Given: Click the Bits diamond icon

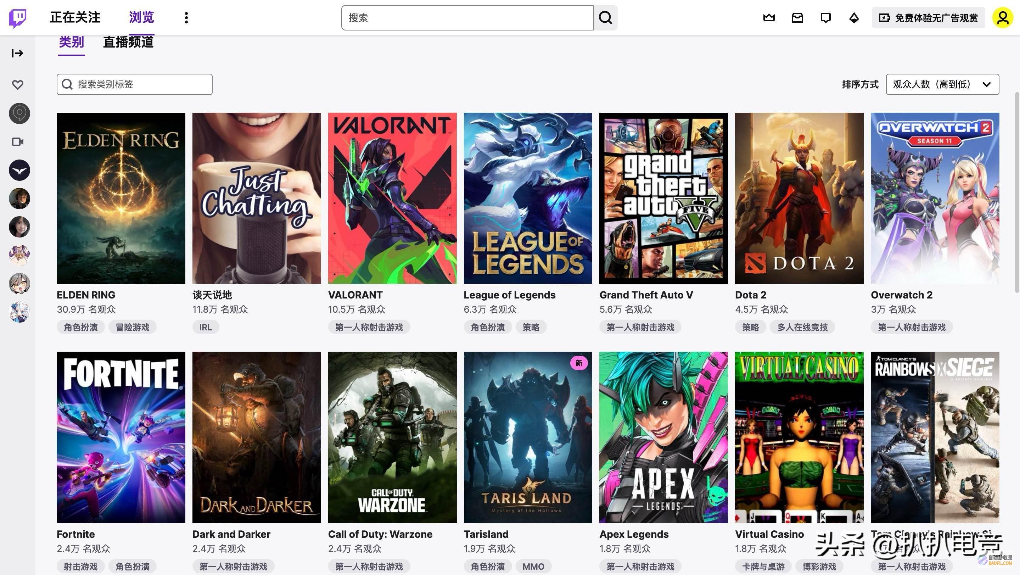Looking at the screenshot, I should [854, 18].
